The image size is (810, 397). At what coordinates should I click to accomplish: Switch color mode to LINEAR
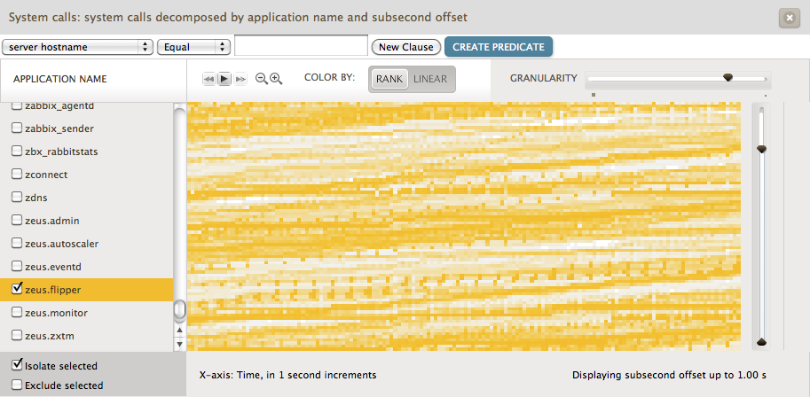coord(430,79)
